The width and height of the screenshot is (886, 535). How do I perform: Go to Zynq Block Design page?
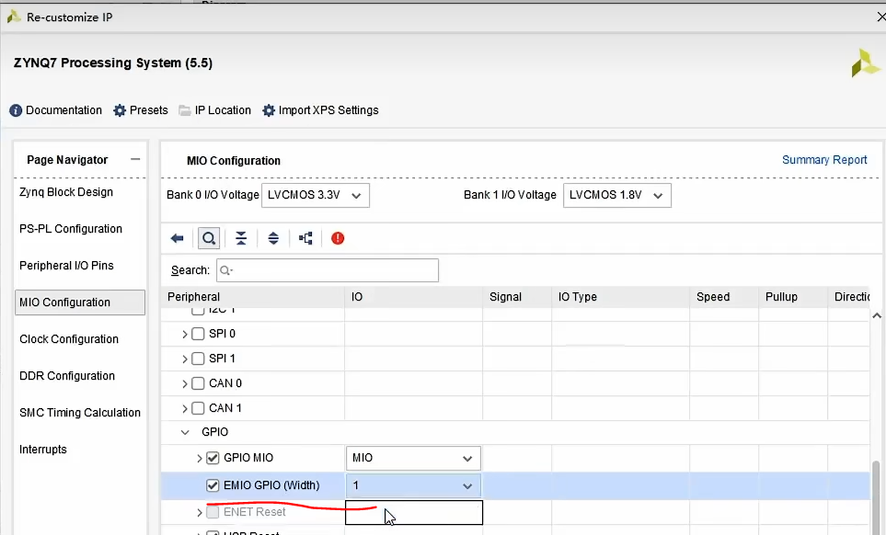[66, 192]
